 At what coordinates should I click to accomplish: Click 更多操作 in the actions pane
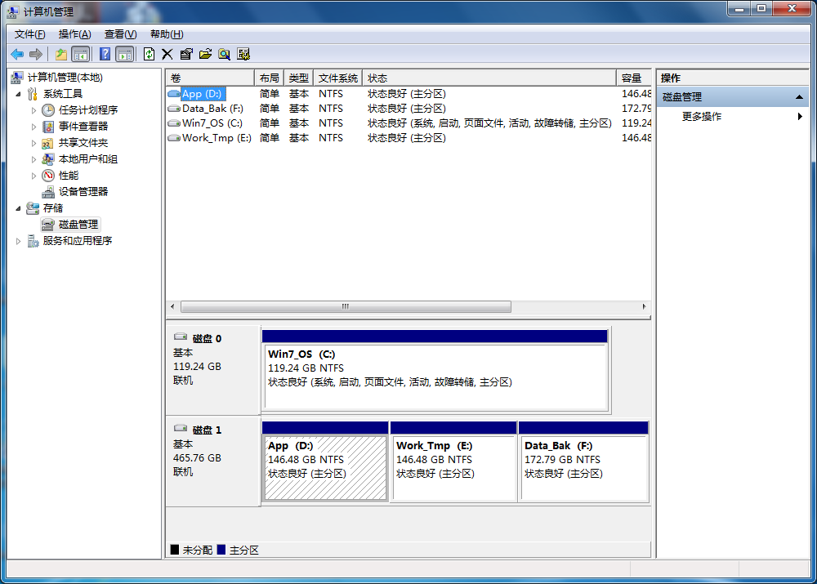coord(702,117)
